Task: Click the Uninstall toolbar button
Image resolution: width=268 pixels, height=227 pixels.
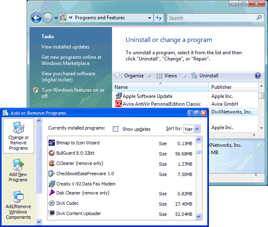Action: pyautogui.click(x=205, y=76)
